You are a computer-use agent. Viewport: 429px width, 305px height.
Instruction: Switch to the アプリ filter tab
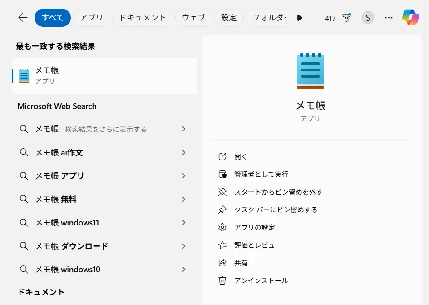click(91, 18)
